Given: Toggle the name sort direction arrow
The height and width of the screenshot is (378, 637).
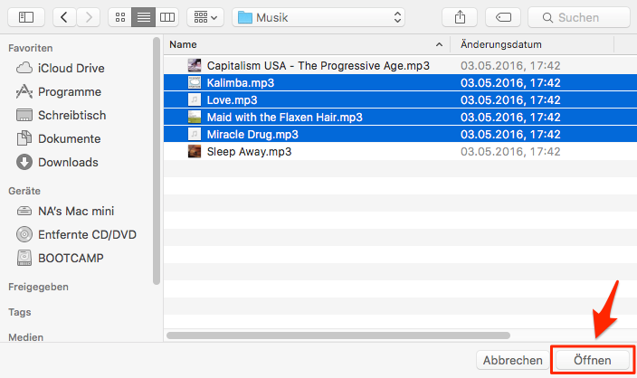Looking at the screenshot, I should 439,44.
